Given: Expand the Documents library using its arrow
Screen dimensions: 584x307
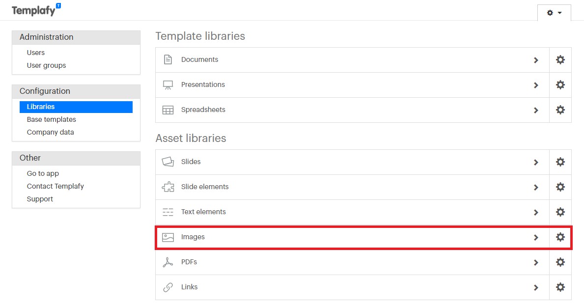Looking at the screenshot, I should [x=536, y=59].
